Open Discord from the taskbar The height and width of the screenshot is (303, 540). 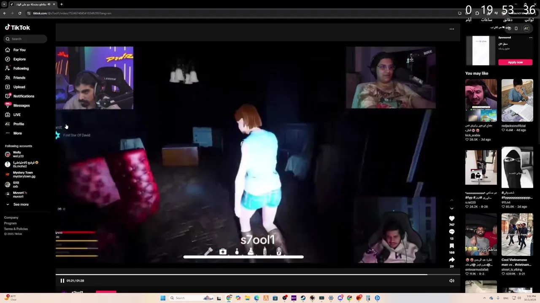tap(340, 298)
